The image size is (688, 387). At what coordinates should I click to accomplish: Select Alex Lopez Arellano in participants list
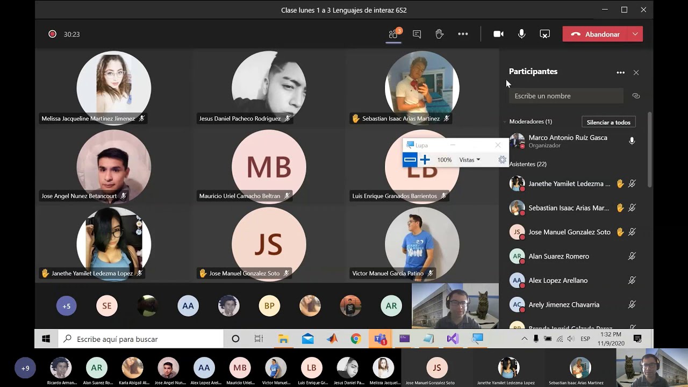[574, 281]
